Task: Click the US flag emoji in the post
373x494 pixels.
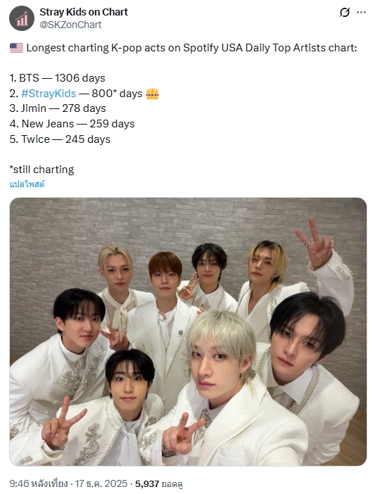Action: [16, 48]
